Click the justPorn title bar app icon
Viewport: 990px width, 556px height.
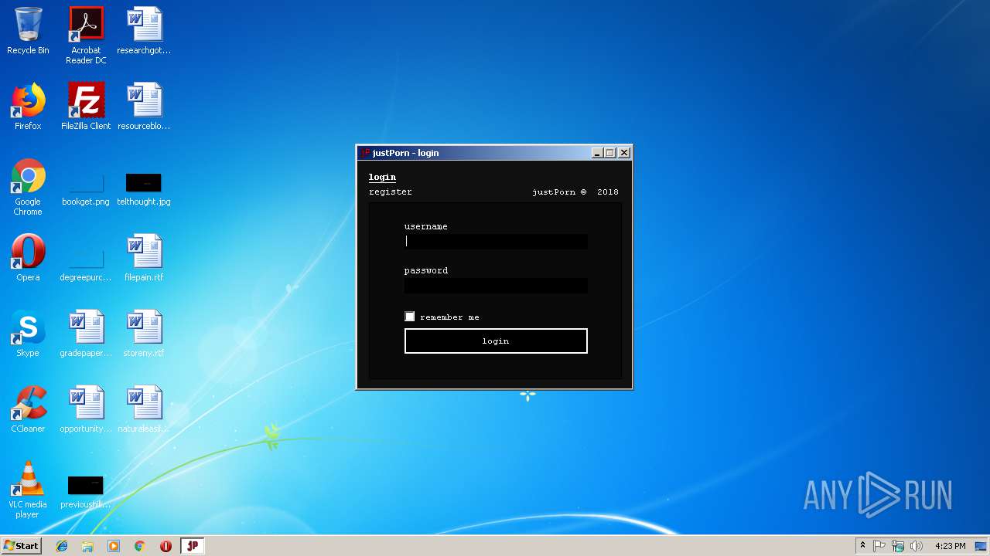pos(365,153)
